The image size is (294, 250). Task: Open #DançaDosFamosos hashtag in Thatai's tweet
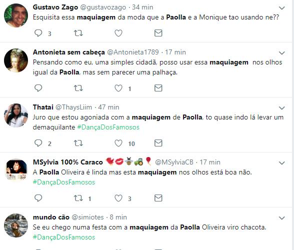108,127
